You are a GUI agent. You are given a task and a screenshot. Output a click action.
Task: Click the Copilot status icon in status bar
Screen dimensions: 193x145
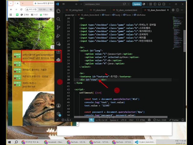[149, 120]
